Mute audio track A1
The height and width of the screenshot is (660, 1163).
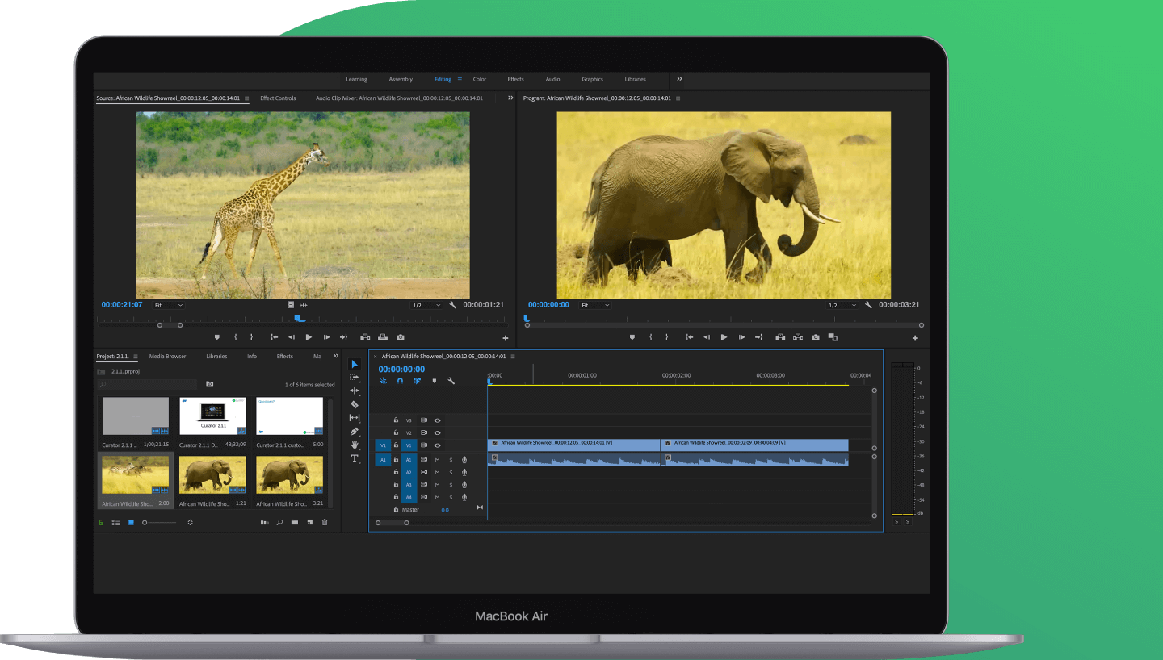[438, 460]
